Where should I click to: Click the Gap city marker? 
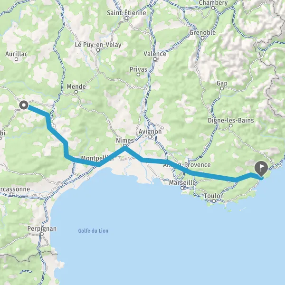point(222,88)
